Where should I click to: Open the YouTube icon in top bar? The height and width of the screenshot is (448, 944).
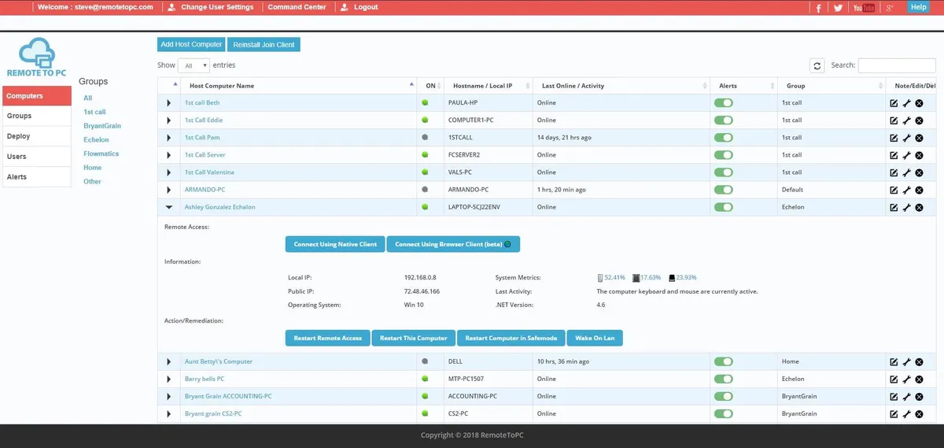[x=864, y=8]
